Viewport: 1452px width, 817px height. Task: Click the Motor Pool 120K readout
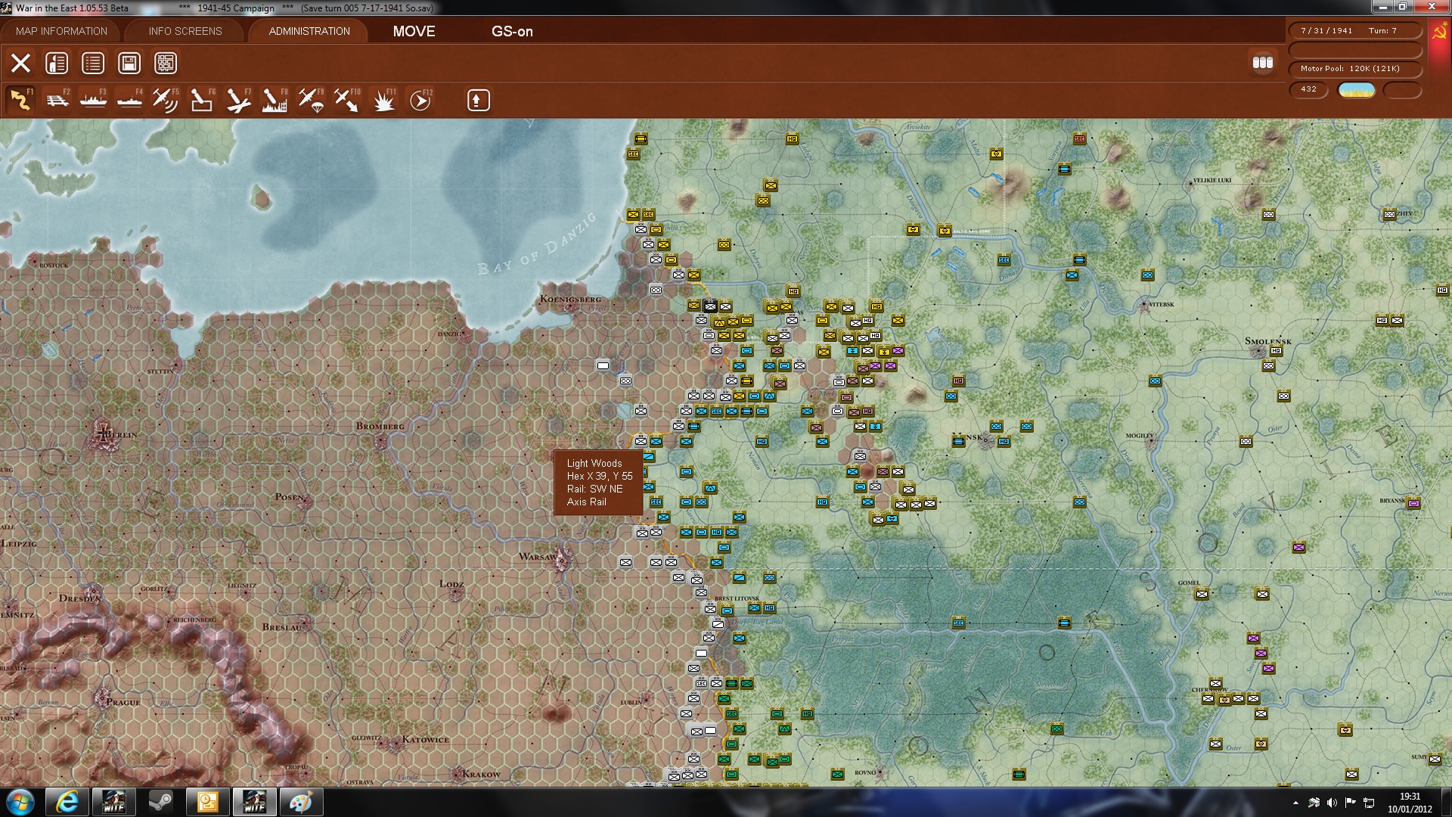1354,69
